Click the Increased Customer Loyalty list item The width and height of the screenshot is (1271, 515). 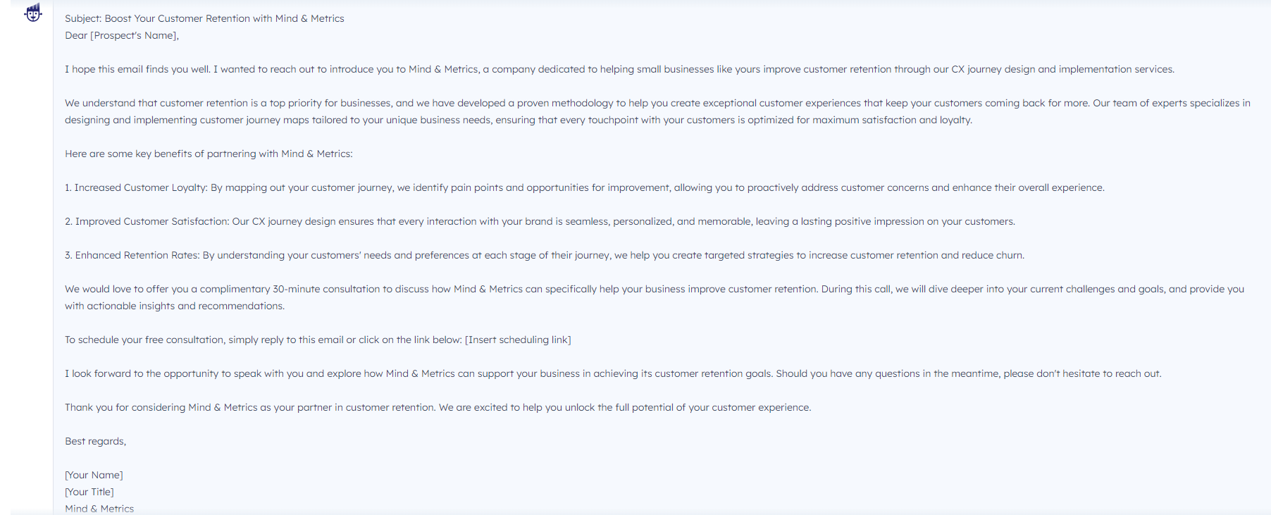tap(584, 187)
